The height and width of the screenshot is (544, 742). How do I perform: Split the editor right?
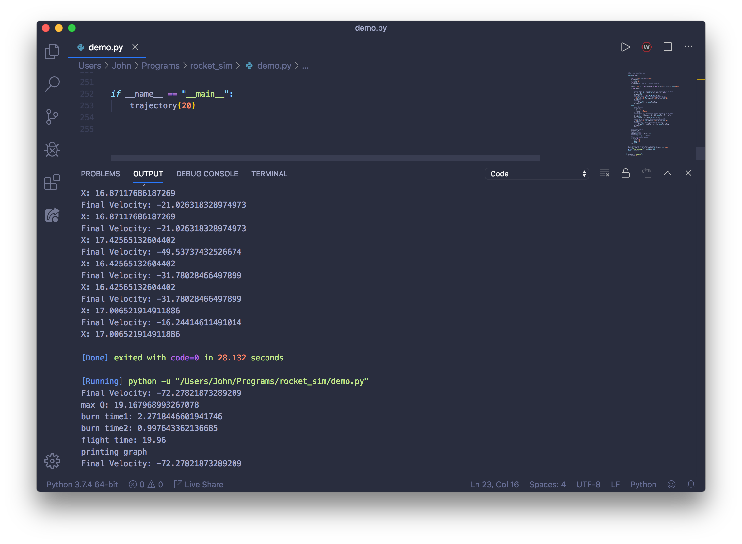click(668, 47)
